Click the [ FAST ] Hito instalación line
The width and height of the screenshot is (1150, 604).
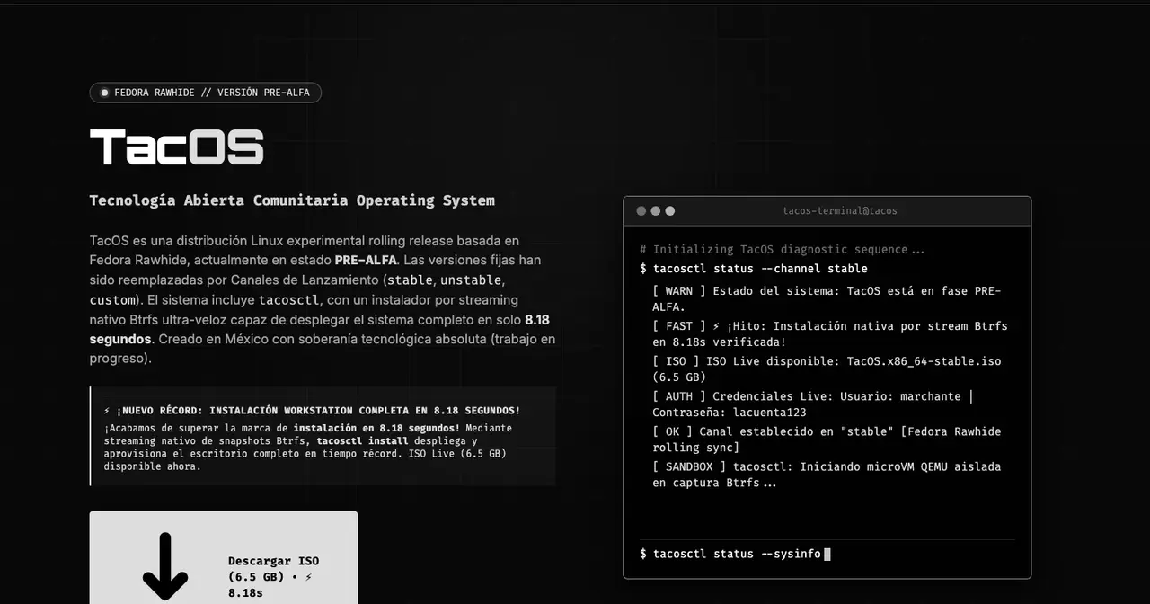click(x=830, y=334)
